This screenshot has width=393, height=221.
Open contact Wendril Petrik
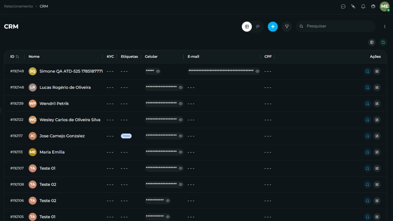(x=54, y=104)
